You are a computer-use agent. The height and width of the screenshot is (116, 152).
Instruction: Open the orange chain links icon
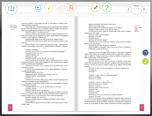click(60, 7)
